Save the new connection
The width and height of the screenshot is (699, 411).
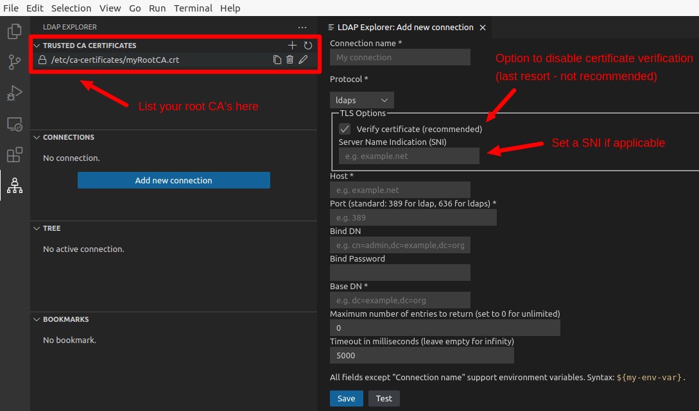(347, 399)
